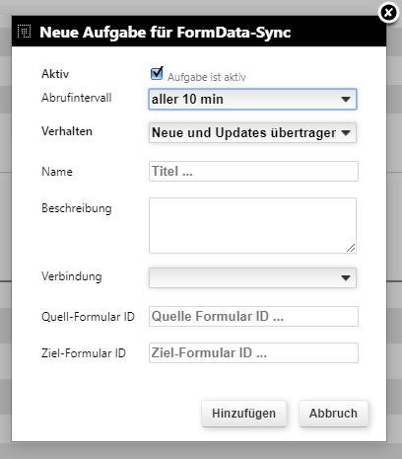Uncheck the Aktiv checkbox

(x=157, y=74)
